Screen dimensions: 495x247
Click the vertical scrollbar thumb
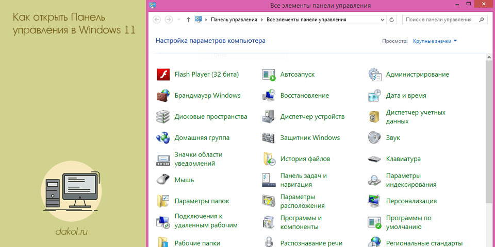point(489,132)
